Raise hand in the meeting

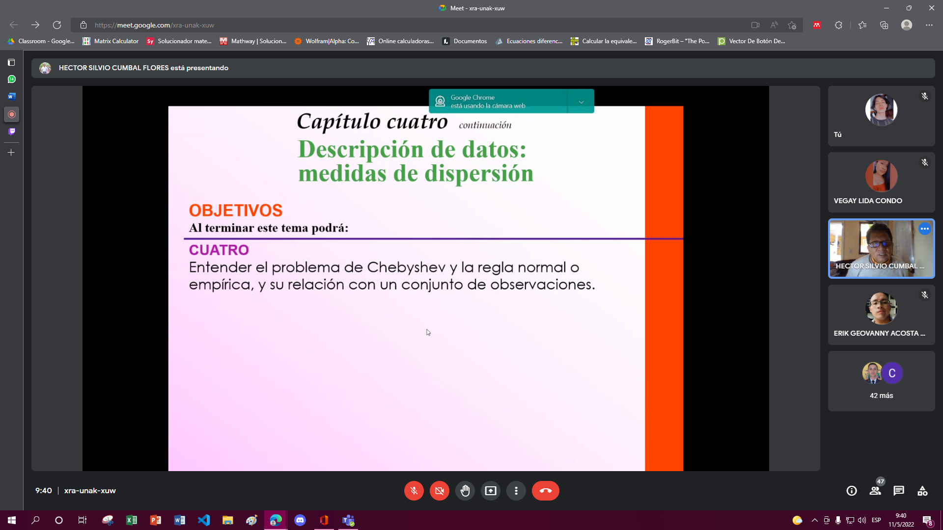click(x=465, y=491)
